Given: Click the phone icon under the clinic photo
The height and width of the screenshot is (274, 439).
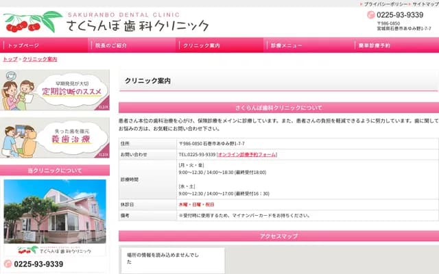Looking at the screenshot, I should (8, 264).
